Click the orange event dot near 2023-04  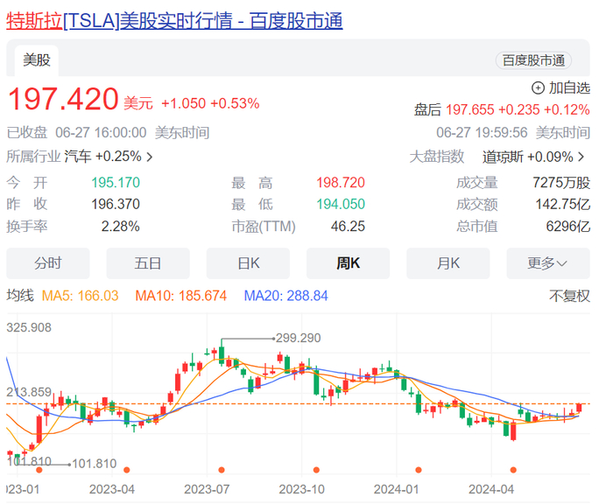click(126, 470)
